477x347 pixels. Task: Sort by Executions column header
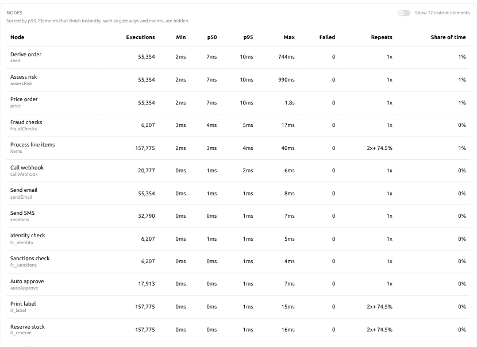[x=140, y=37]
